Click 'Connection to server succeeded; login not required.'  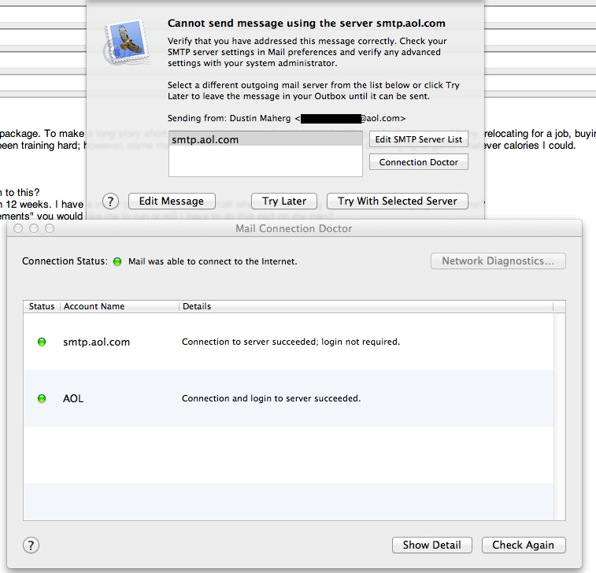point(291,342)
